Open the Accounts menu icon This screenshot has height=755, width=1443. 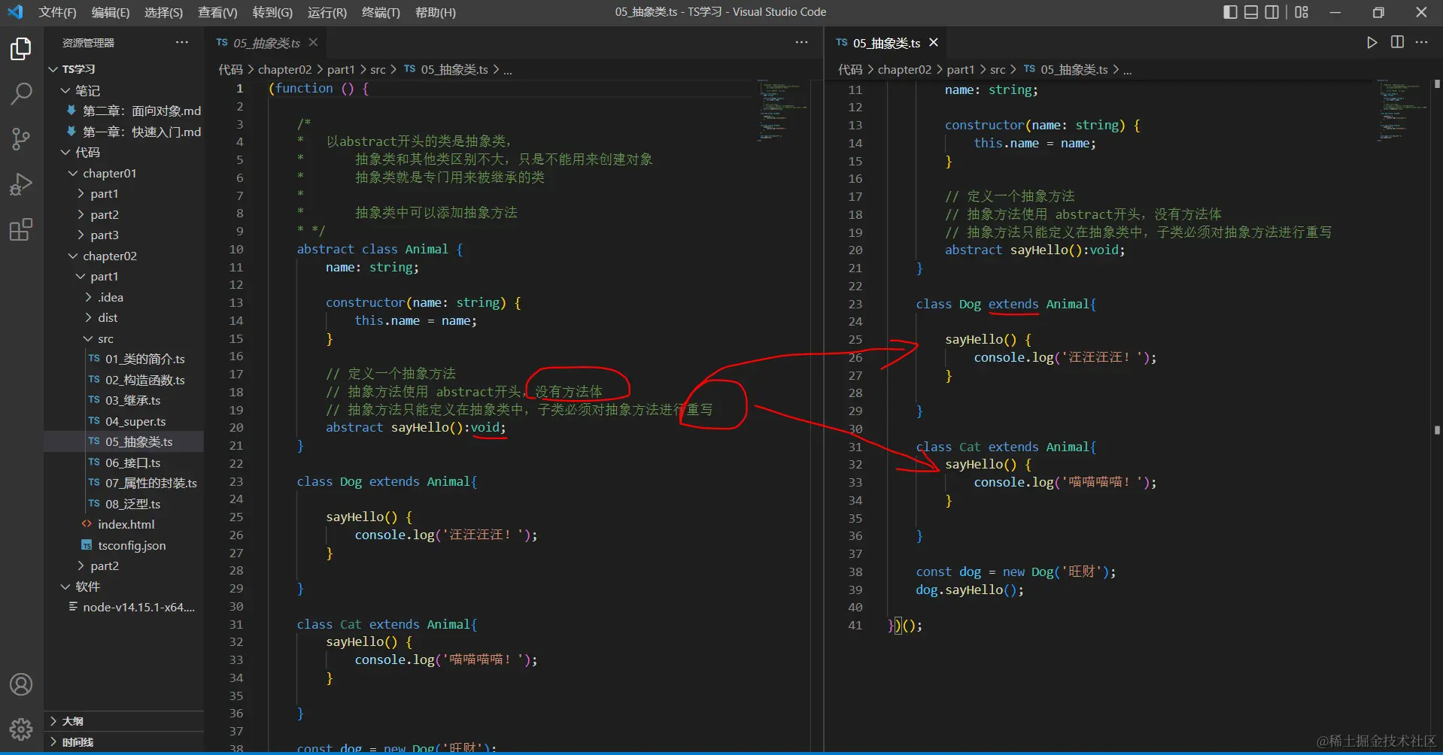(21, 684)
